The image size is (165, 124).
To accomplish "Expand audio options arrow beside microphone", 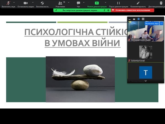I will (15, 2).
